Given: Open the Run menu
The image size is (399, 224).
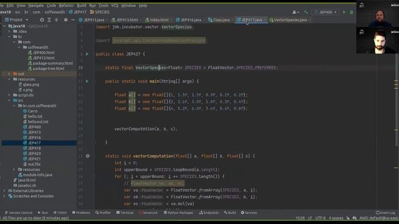Looking at the screenshot, I should pyautogui.click(x=92, y=6).
